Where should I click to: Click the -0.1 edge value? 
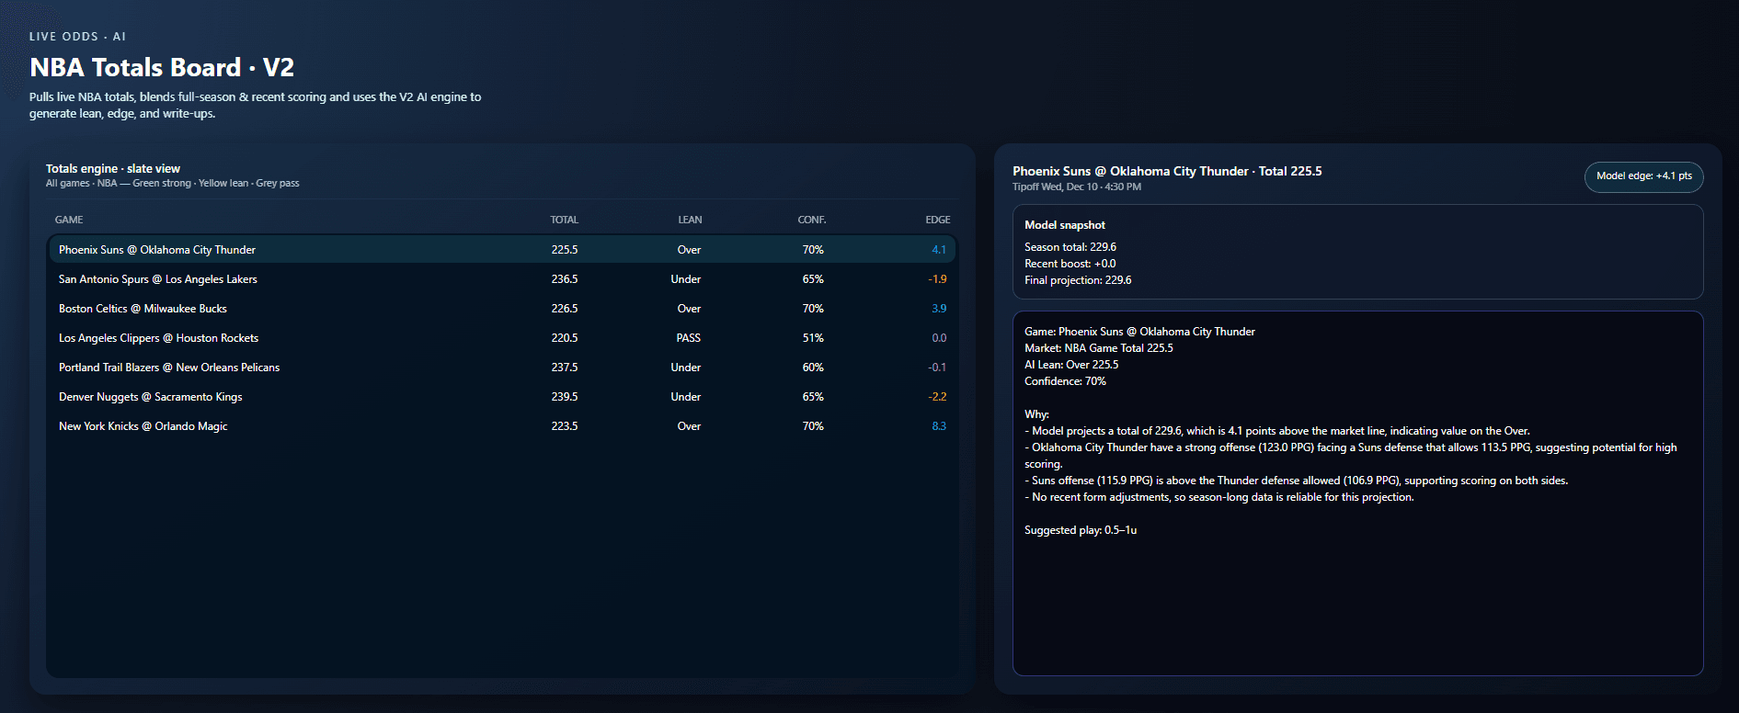coord(937,368)
